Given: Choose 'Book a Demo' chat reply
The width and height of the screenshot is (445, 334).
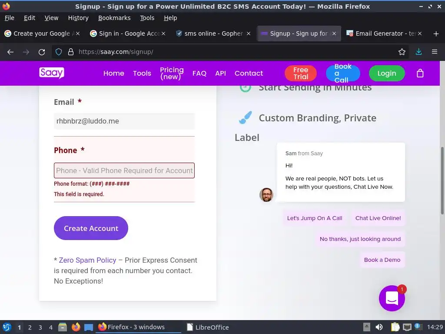Looking at the screenshot, I should [382, 260].
